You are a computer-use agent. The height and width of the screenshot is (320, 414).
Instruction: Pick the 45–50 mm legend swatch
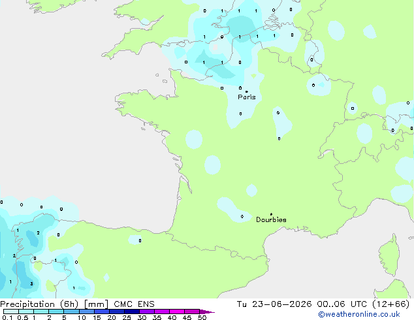tap(192, 312)
